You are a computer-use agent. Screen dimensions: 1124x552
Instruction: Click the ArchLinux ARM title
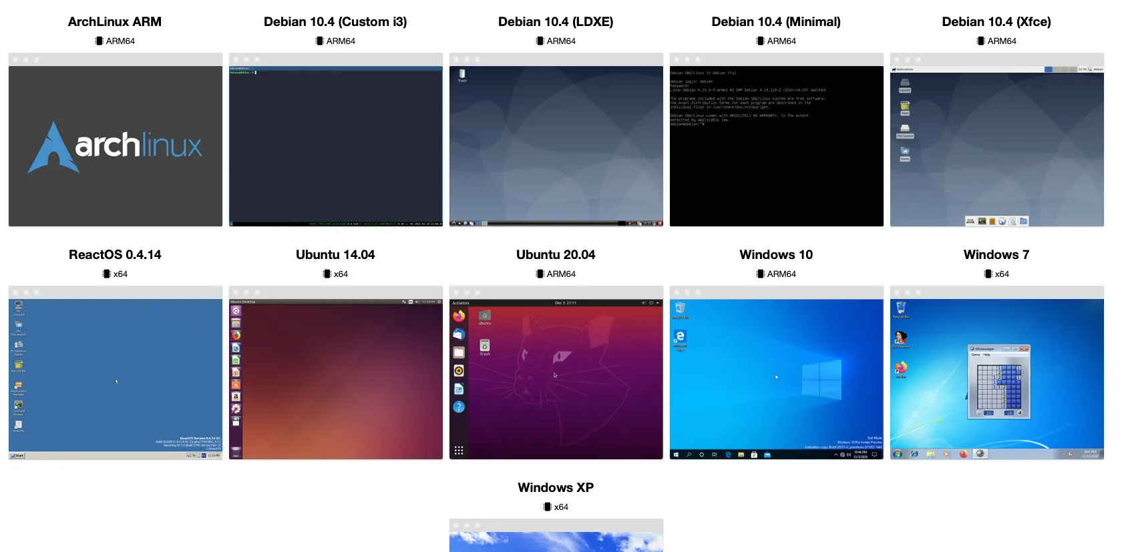pos(115,21)
